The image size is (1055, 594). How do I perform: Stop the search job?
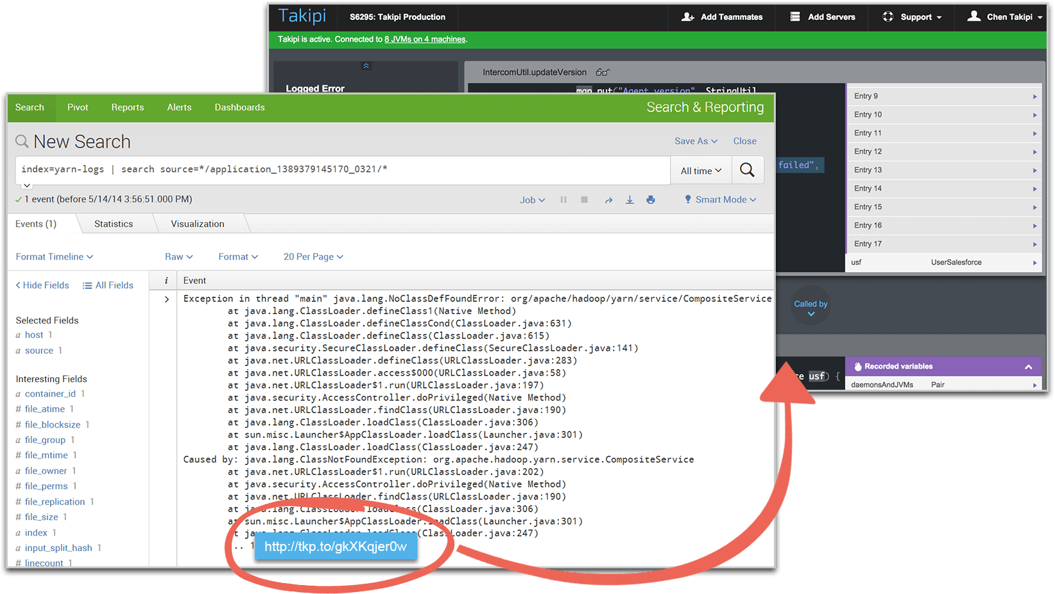pyautogui.click(x=584, y=200)
